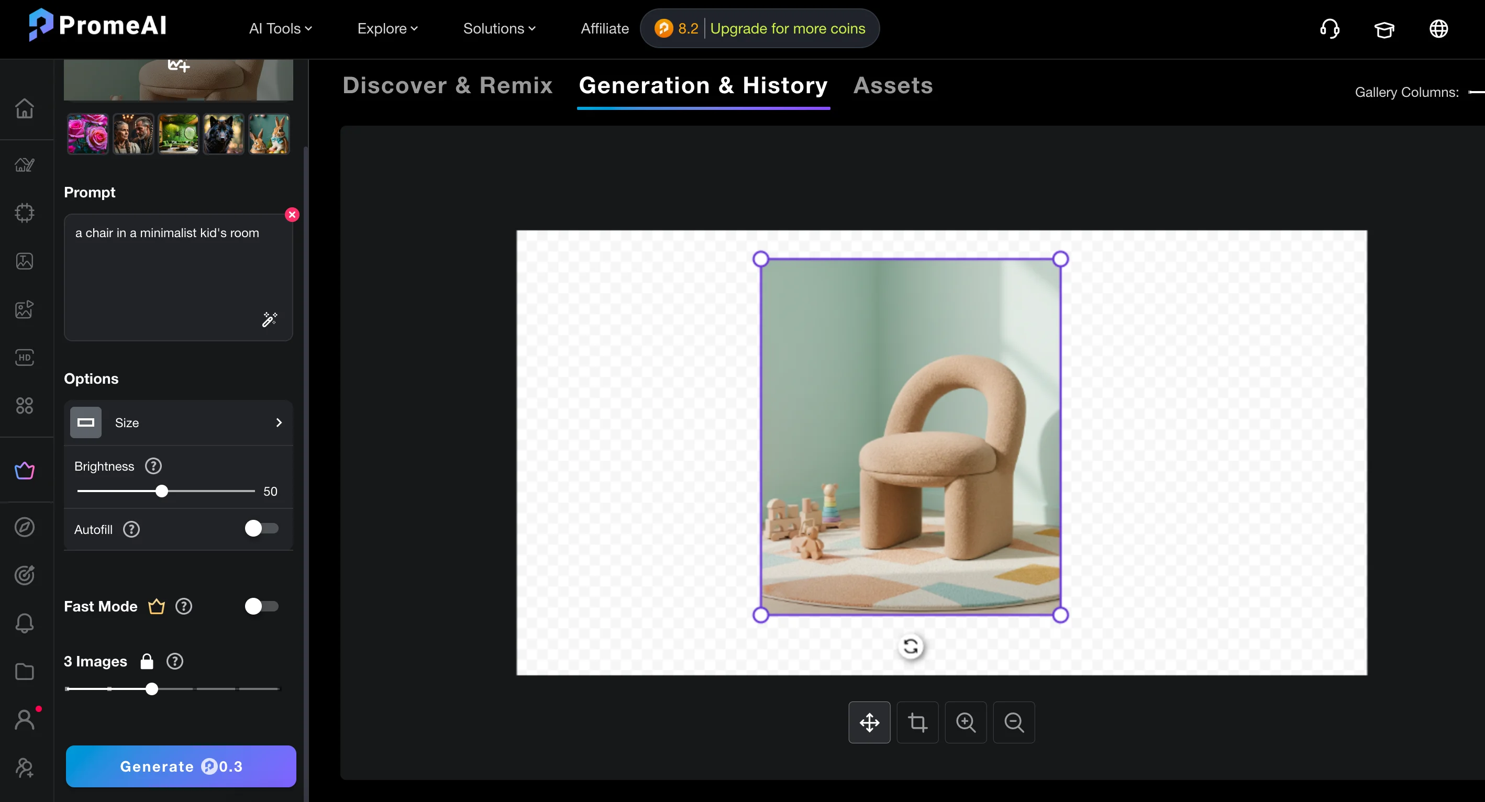
Task: Click the HD upscaler sidebar icon
Action: click(x=24, y=357)
